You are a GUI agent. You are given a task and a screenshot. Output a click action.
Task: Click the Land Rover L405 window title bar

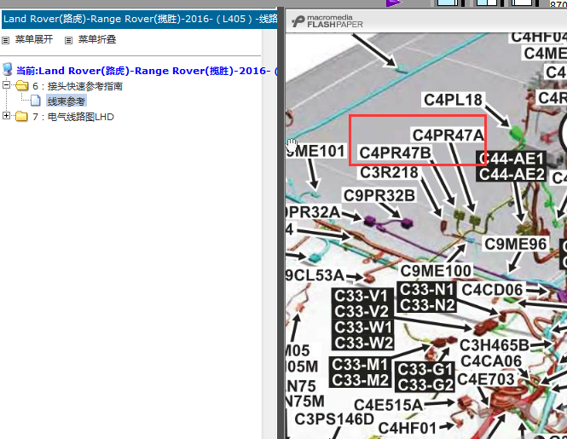(139, 19)
